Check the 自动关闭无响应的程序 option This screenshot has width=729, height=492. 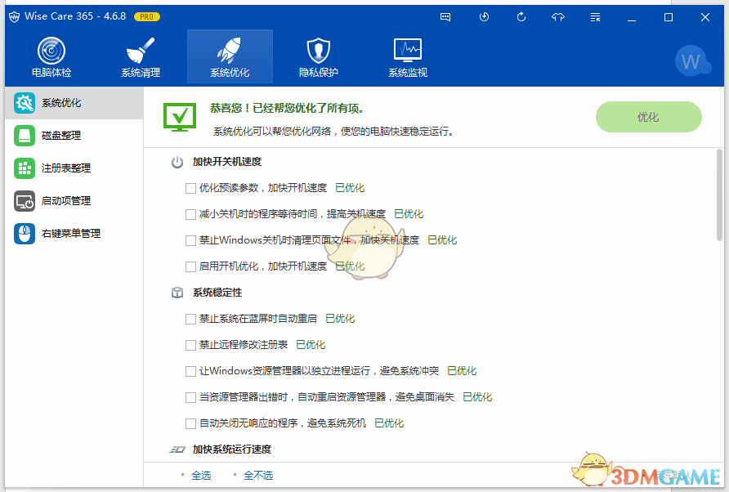(189, 423)
